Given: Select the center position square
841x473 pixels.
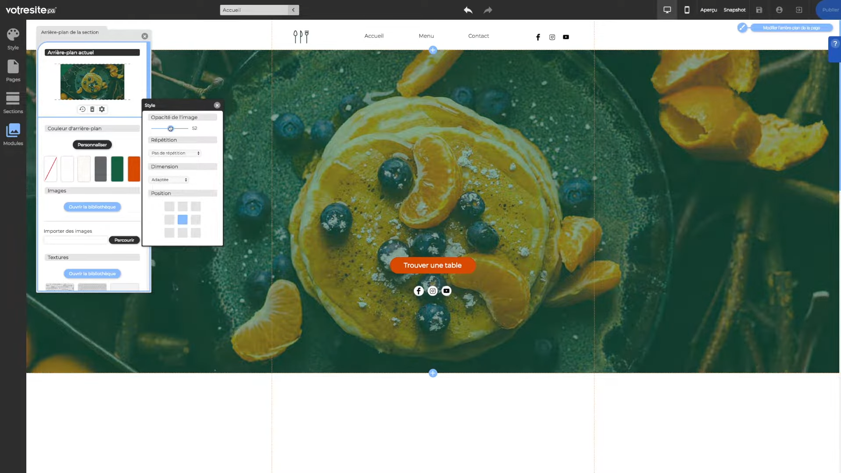Looking at the screenshot, I should point(183,220).
